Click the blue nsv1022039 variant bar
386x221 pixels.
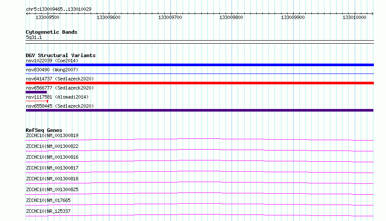pyautogui.click(x=200, y=65)
